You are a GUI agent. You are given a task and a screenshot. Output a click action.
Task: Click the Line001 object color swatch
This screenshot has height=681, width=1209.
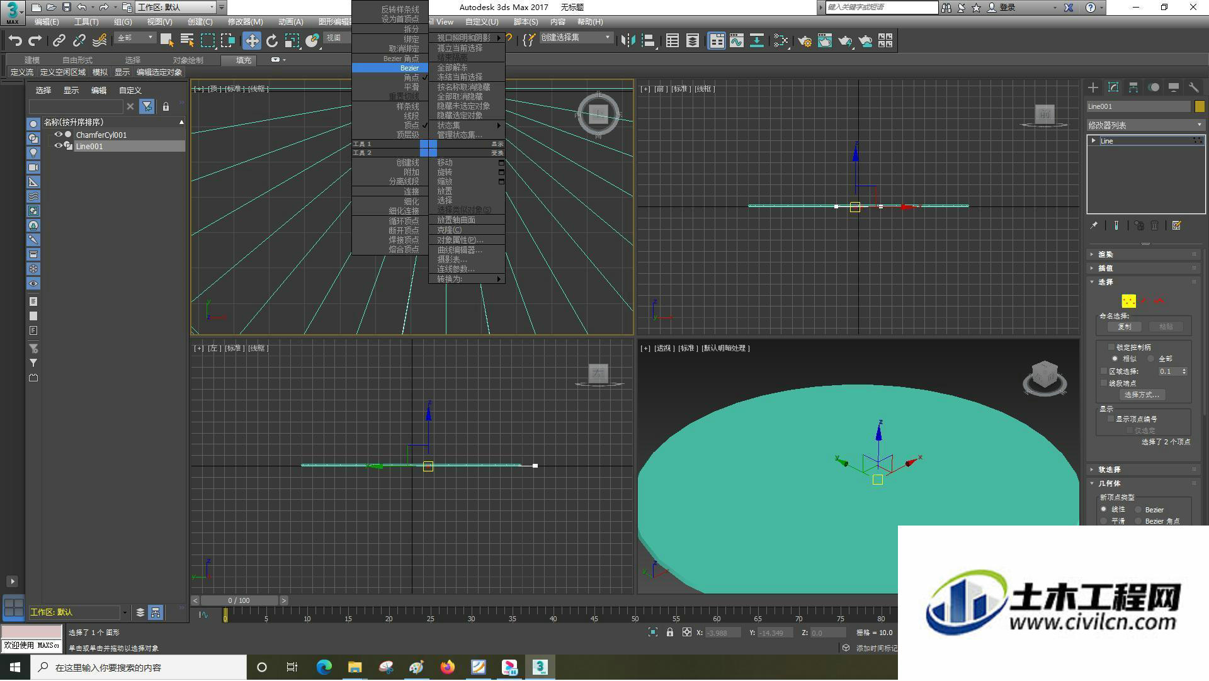(1200, 106)
